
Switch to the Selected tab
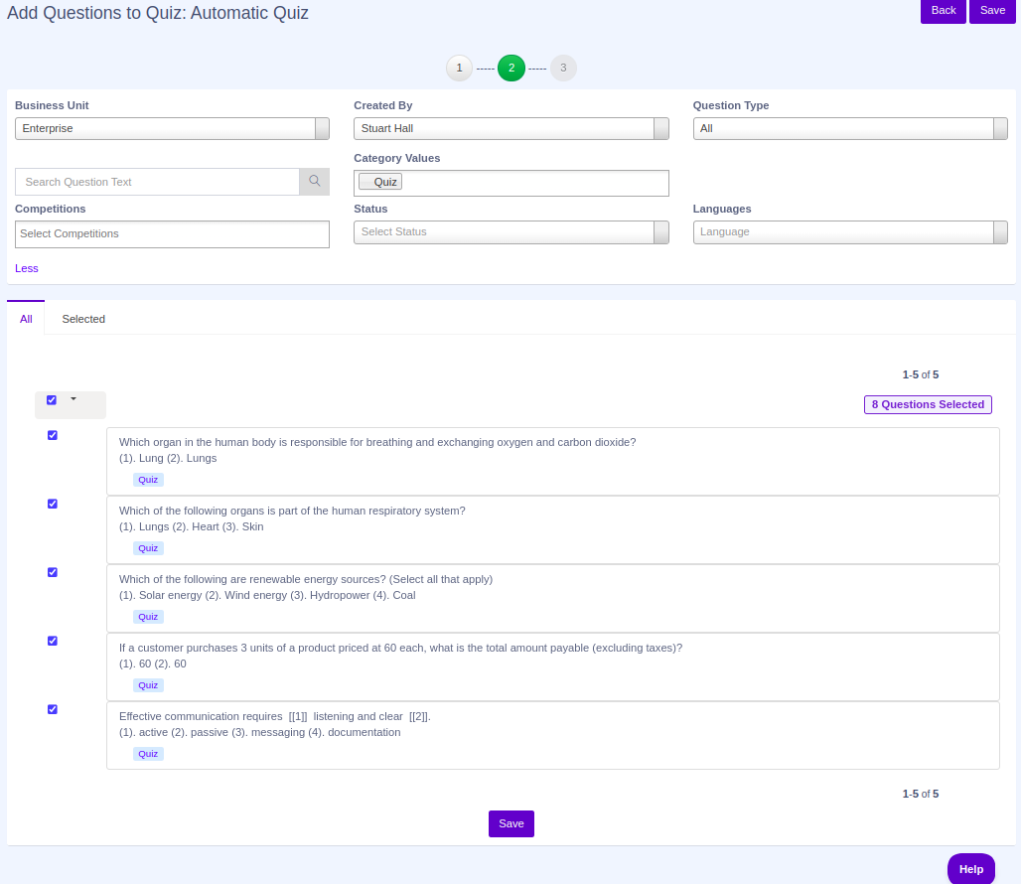click(x=83, y=319)
